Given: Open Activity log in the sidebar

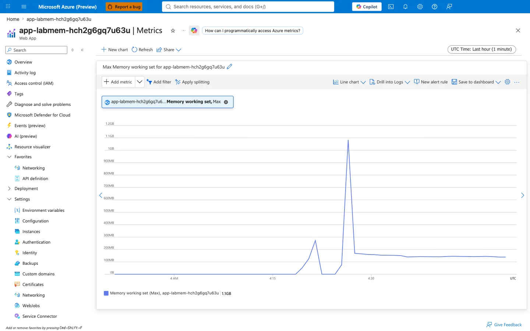Looking at the screenshot, I should 25,73.
